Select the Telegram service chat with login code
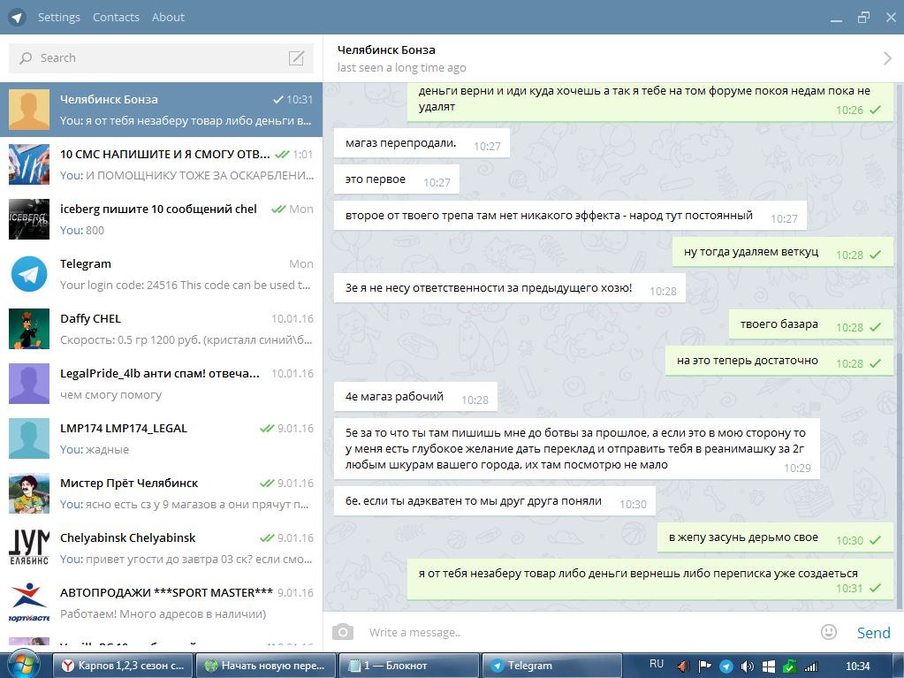The width and height of the screenshot is (904, 678). click(162, 274)
